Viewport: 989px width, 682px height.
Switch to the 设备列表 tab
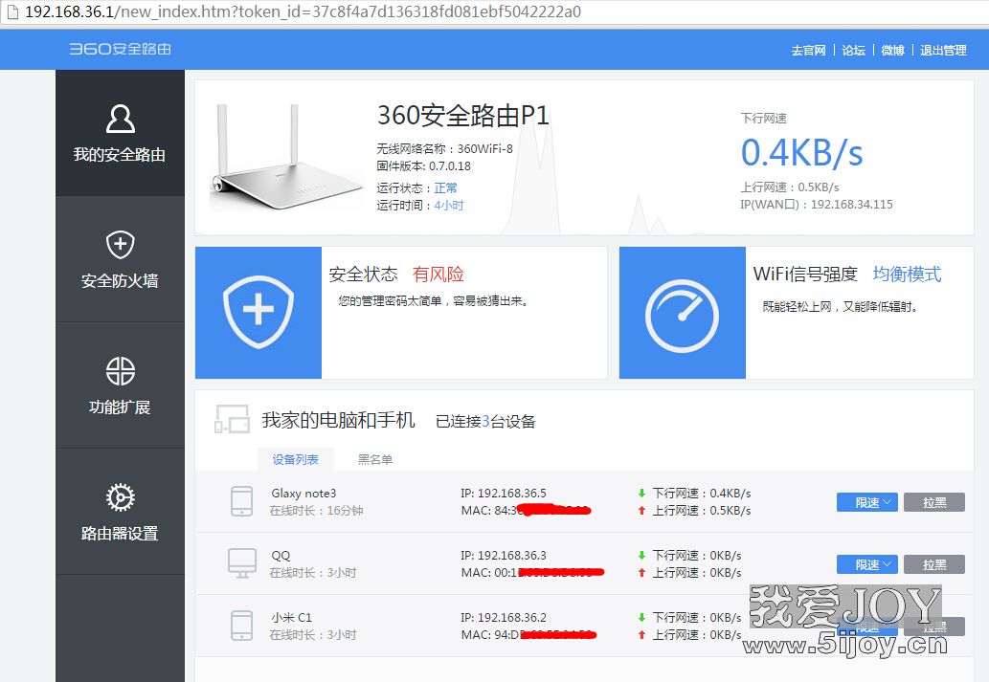click(295, 459)
